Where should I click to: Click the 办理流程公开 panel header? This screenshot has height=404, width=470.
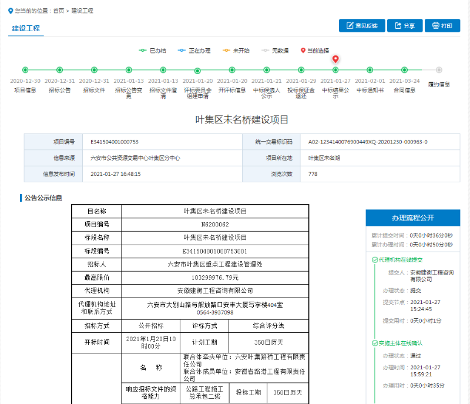click(x=413, y=218)
